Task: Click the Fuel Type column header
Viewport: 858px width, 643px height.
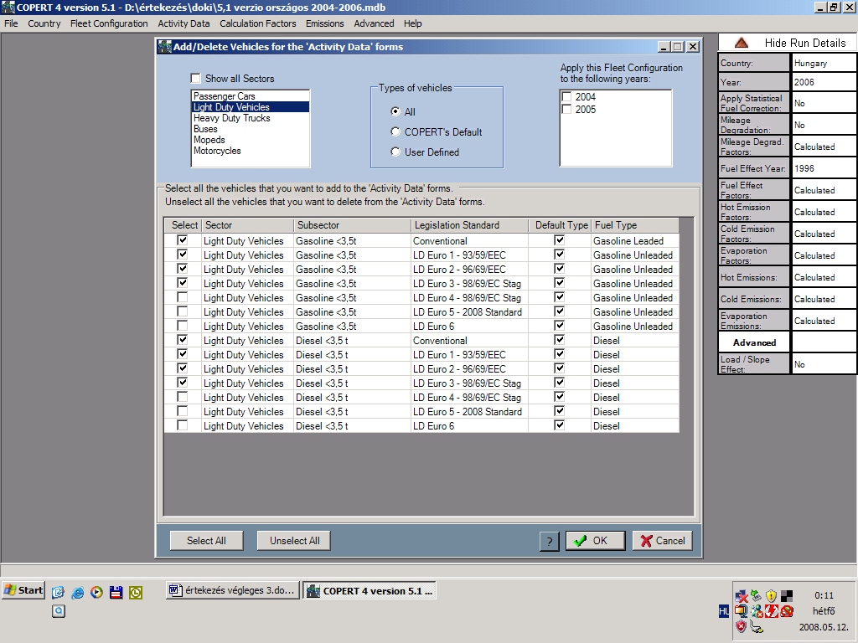Action: (635, 225)
